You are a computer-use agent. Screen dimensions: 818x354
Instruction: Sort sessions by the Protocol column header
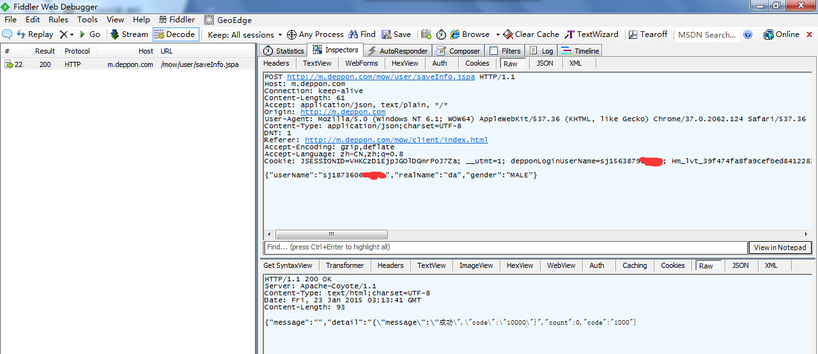(77, 51)
